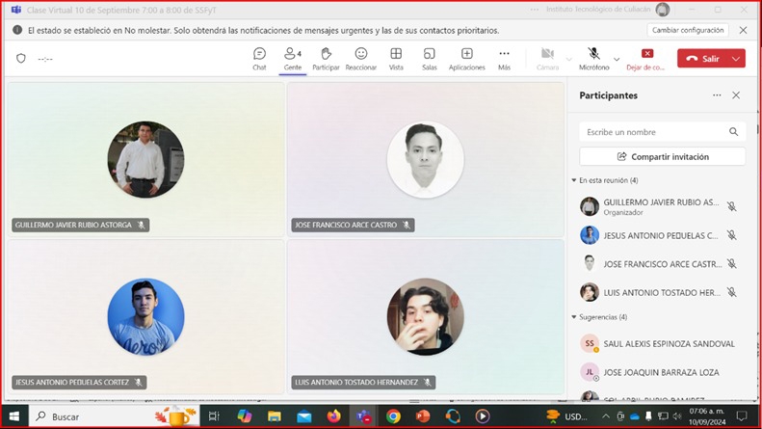Viewport: 762px width, 429px height.
Task: Dismiss the No molestar notification banner
Action: [743, 30]
